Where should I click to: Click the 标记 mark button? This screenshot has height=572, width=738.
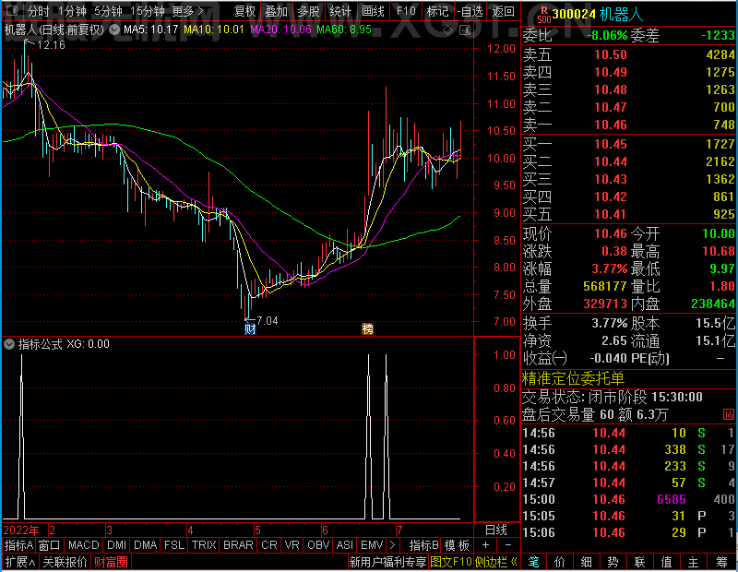pos(437,11)
